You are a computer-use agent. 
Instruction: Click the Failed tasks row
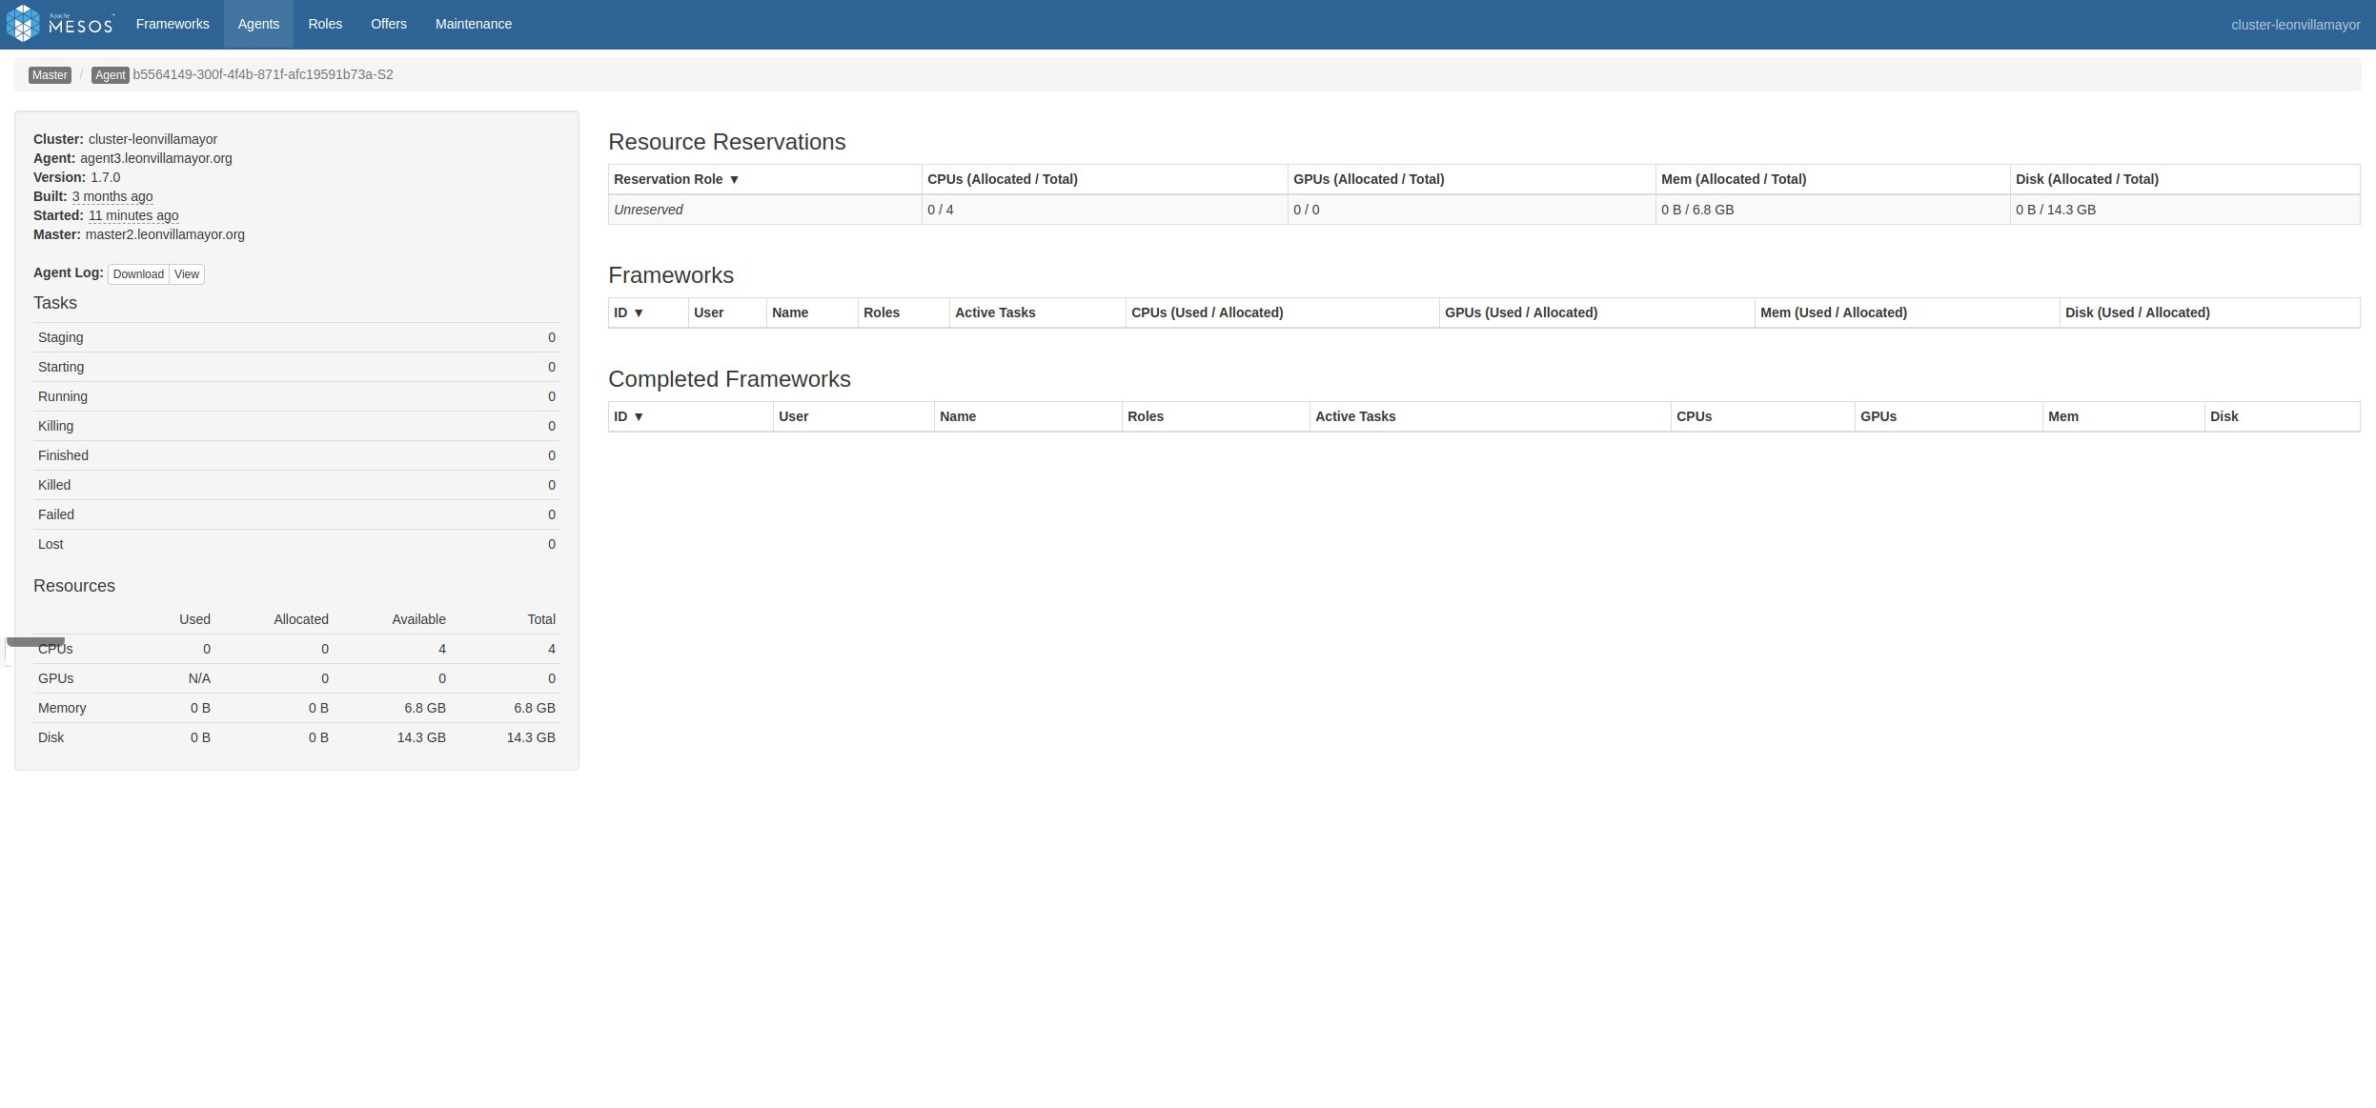point(296,514)
